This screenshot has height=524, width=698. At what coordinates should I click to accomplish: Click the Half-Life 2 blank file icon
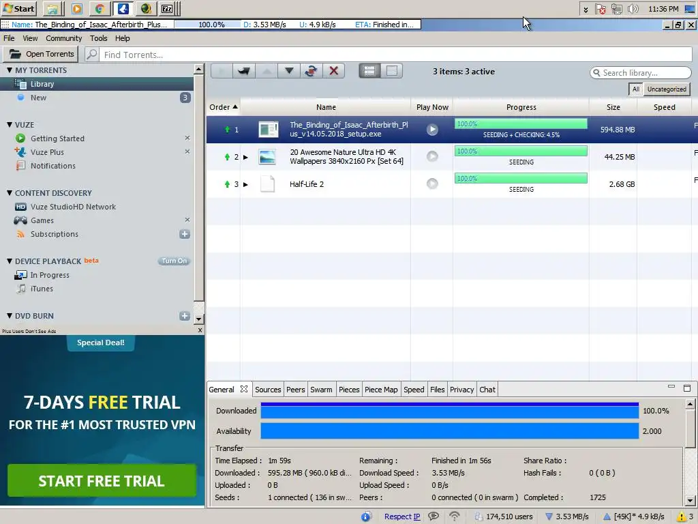(267, 184)
